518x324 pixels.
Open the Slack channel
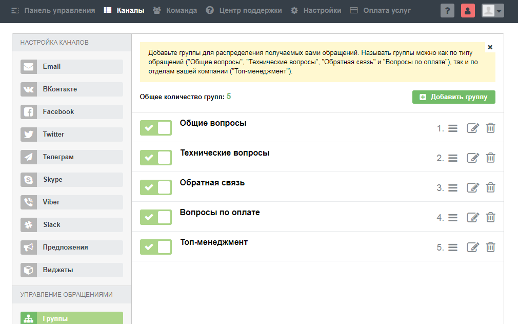click(71, 224)
